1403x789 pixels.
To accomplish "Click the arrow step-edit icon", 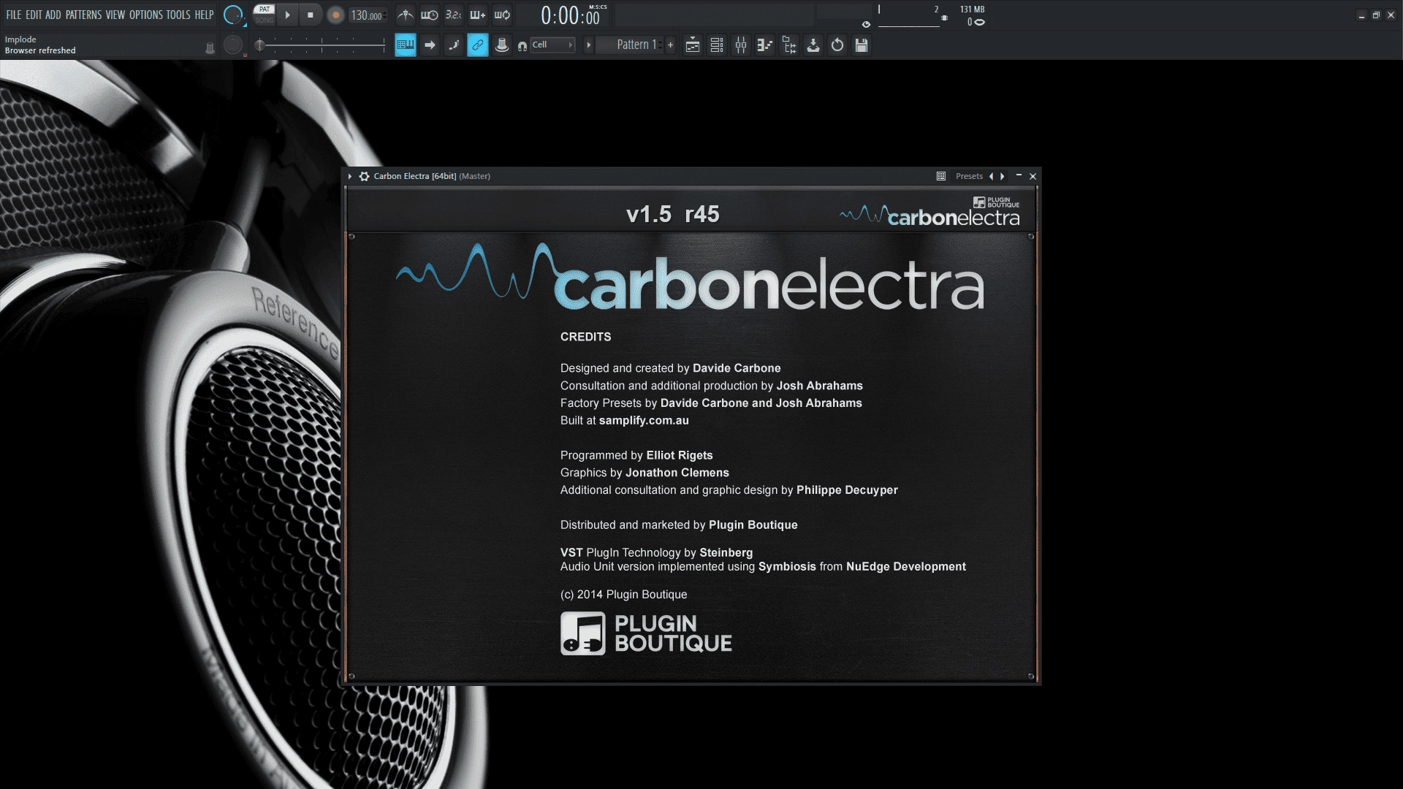I will (430, 45).
